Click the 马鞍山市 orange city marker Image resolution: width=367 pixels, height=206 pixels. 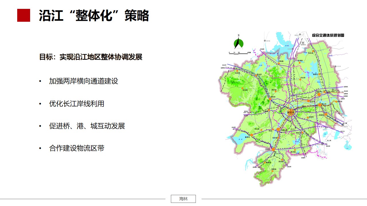pyautogui.click(x=278, y=129)
